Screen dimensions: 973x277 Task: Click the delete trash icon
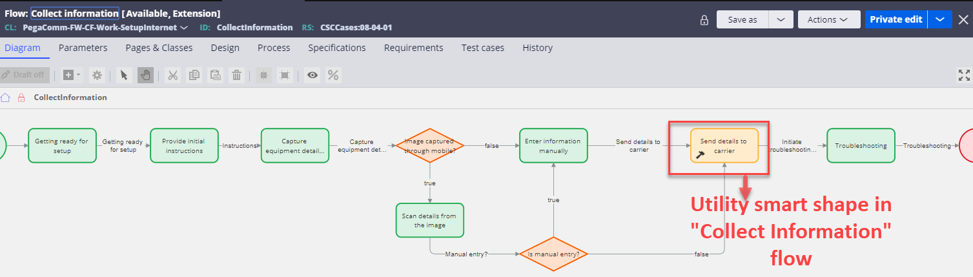point(237,75)
